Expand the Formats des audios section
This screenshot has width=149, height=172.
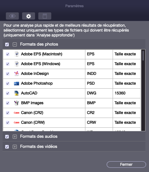point(15,137)
